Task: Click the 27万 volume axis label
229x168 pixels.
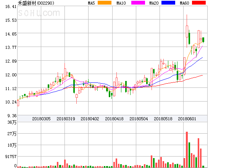Action: click(x=12, y=134)
